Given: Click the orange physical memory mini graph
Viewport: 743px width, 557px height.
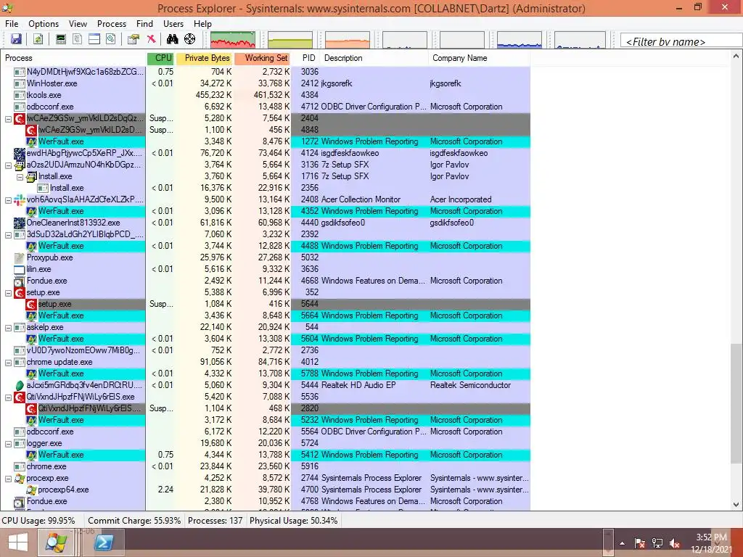Looking at the screenshot, I should coord(348,40).
